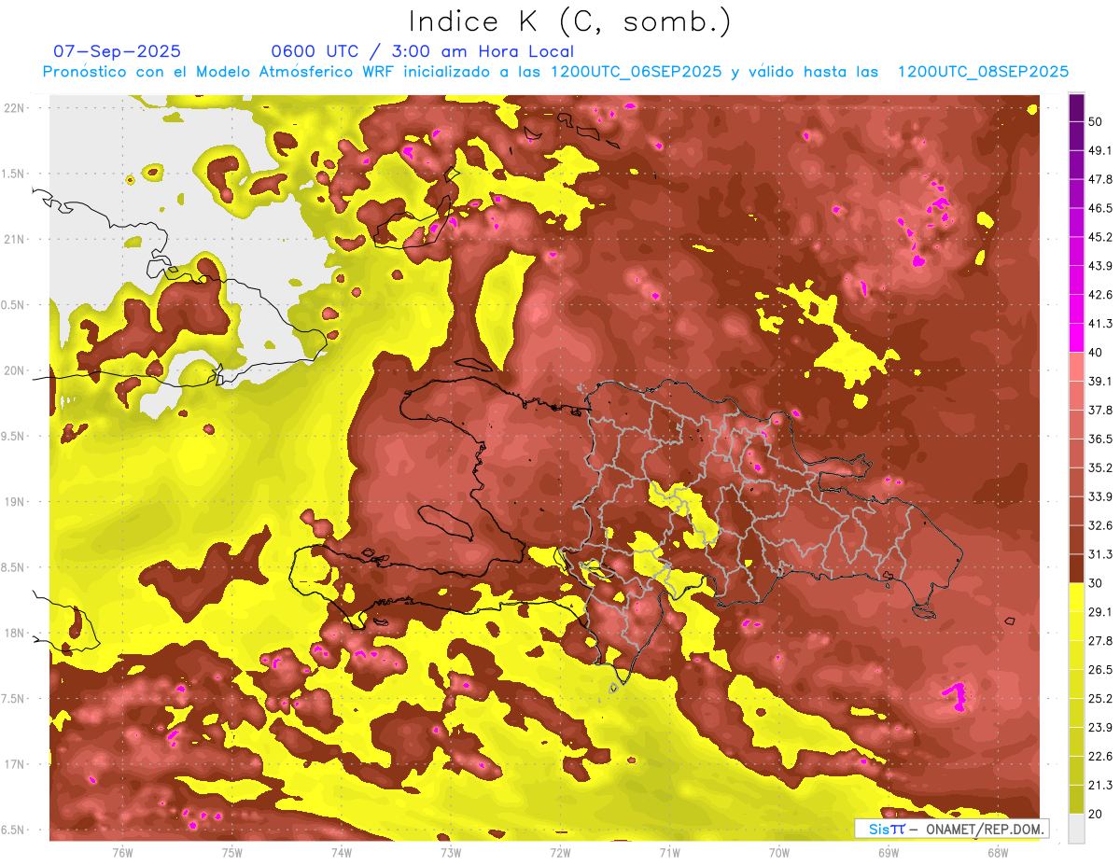Image resolution: width=1120 pixels, height=865 pixels.
Task: Click the latitude label '9.5N'
Action: [x=12, y=436]
